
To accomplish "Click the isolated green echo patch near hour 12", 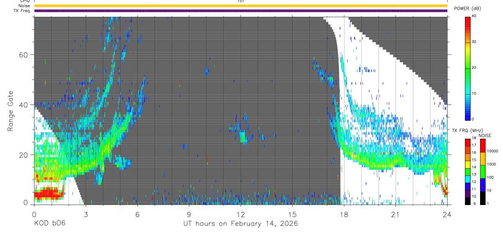I will [x=243, y=136].
